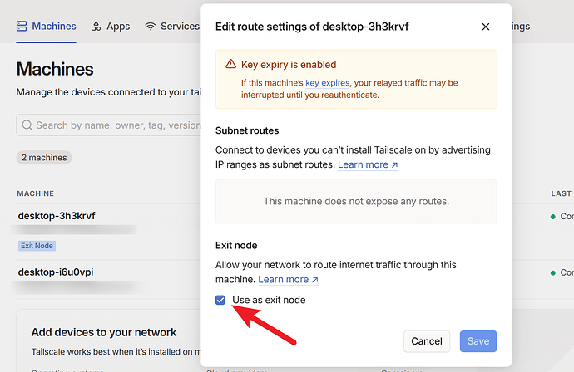Open Learn more link under Subnet routes
This screenshot has height=372, width=574.
click(x=368, y=164)
